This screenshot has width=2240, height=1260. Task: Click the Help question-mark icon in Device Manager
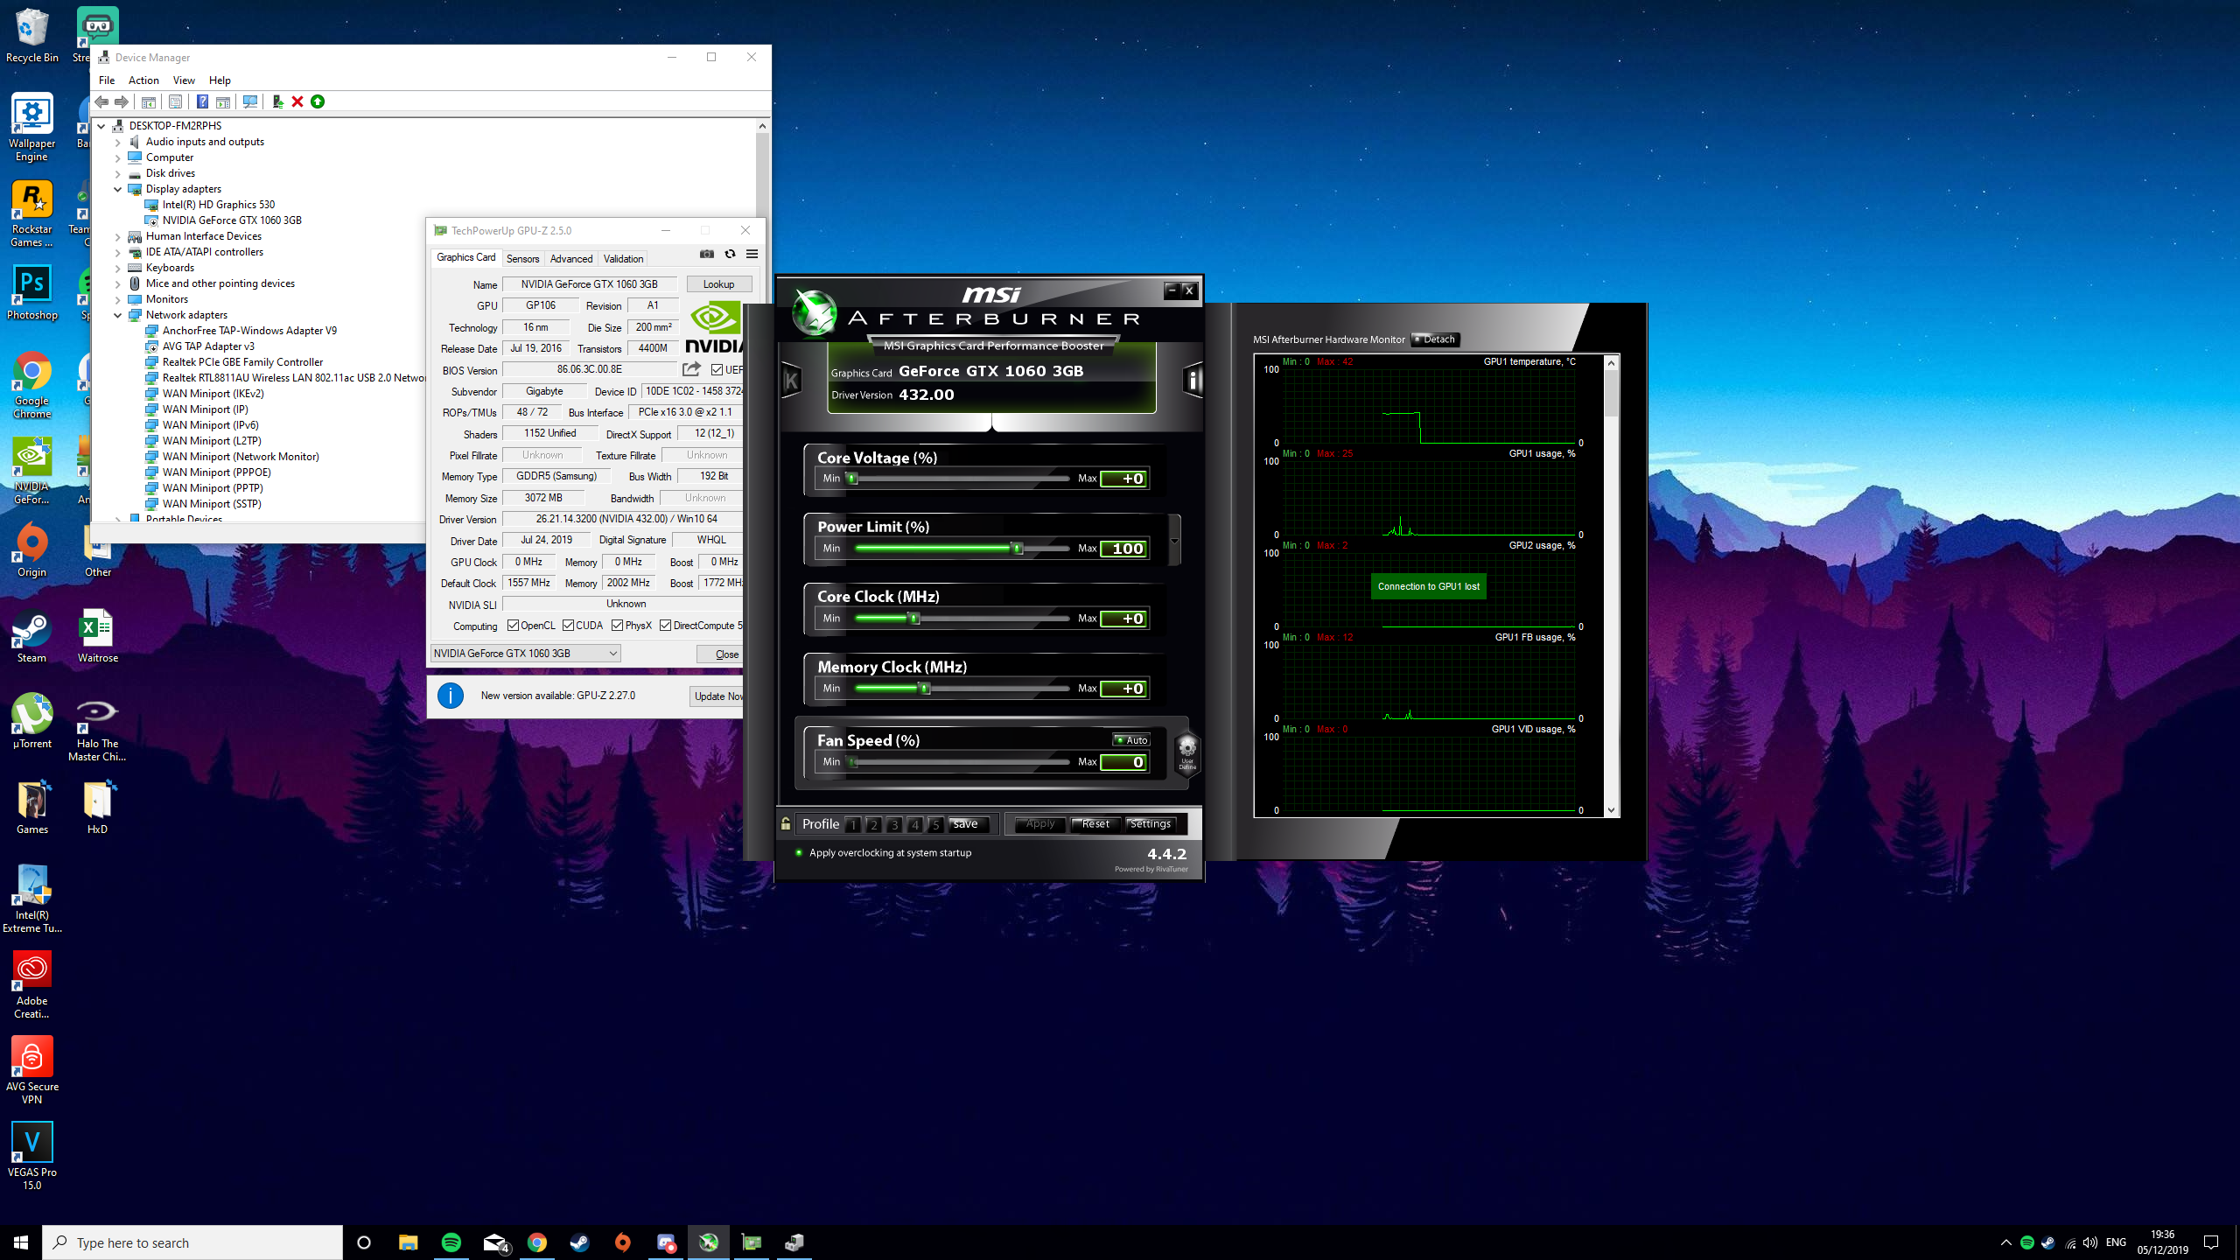202,102
